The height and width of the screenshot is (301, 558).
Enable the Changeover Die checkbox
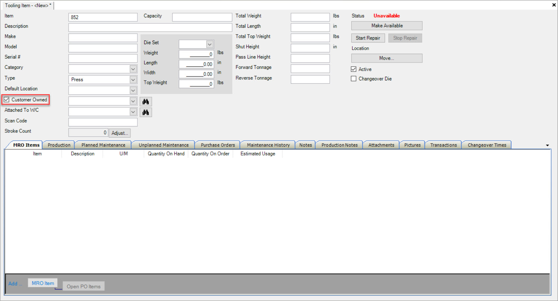pos(354,79)
